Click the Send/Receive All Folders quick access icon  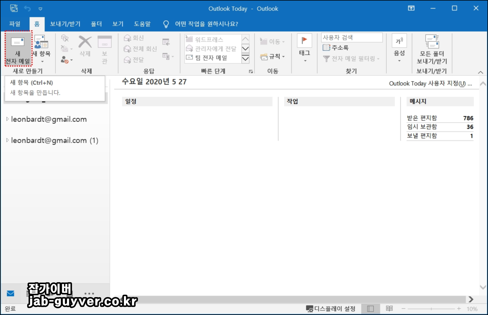pyautogui.click(x=14, y=8)
